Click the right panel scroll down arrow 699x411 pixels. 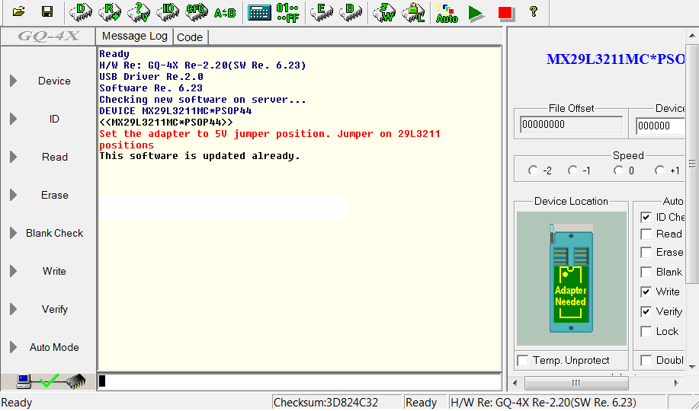coord(692,367)
